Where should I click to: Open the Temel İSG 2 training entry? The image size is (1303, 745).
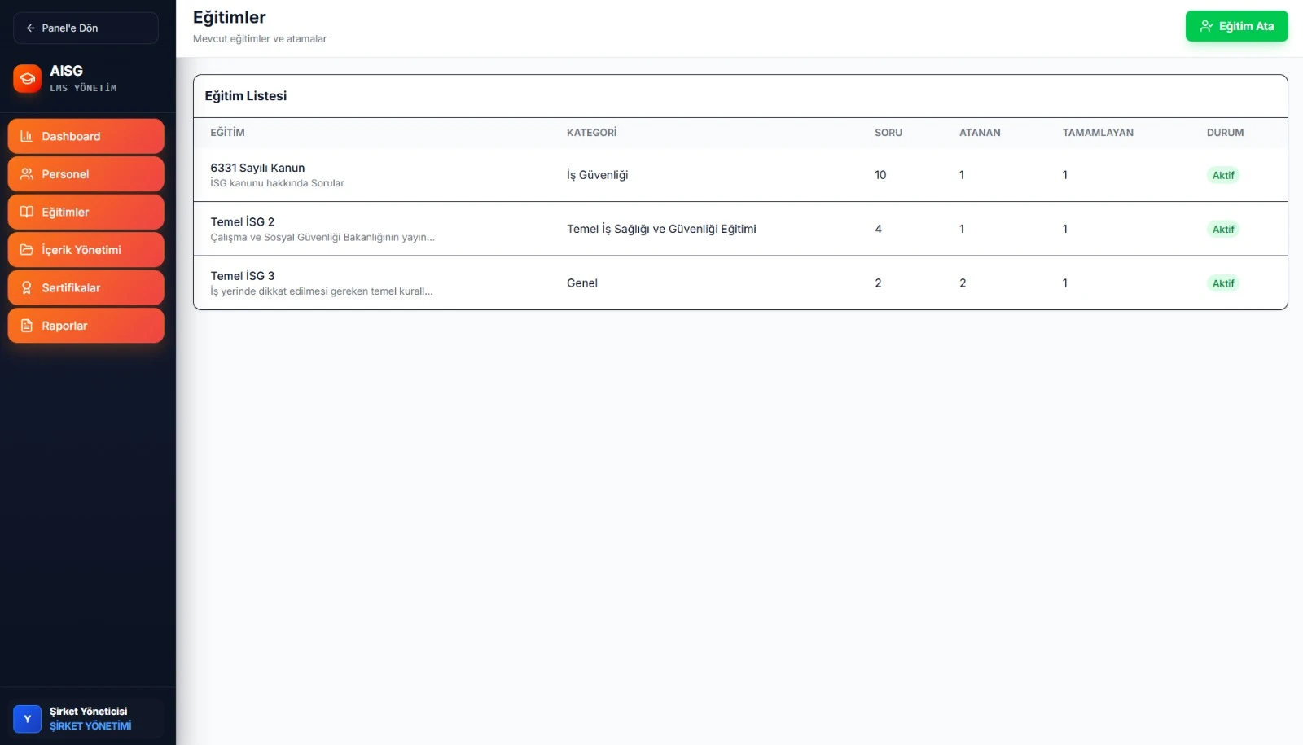(x=242, y=222)
